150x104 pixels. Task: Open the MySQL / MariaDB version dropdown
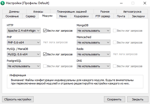click(x=24, y=54)
